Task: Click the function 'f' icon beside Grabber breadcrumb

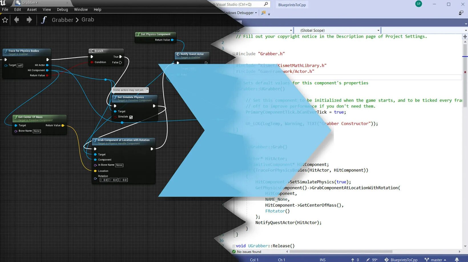Action: 44,20
